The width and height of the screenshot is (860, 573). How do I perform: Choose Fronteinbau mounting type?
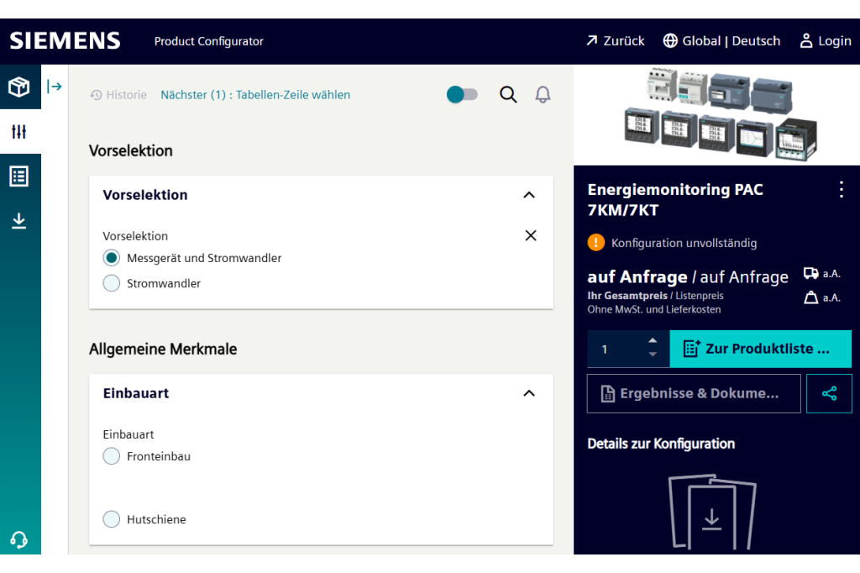tap(112, 456)
